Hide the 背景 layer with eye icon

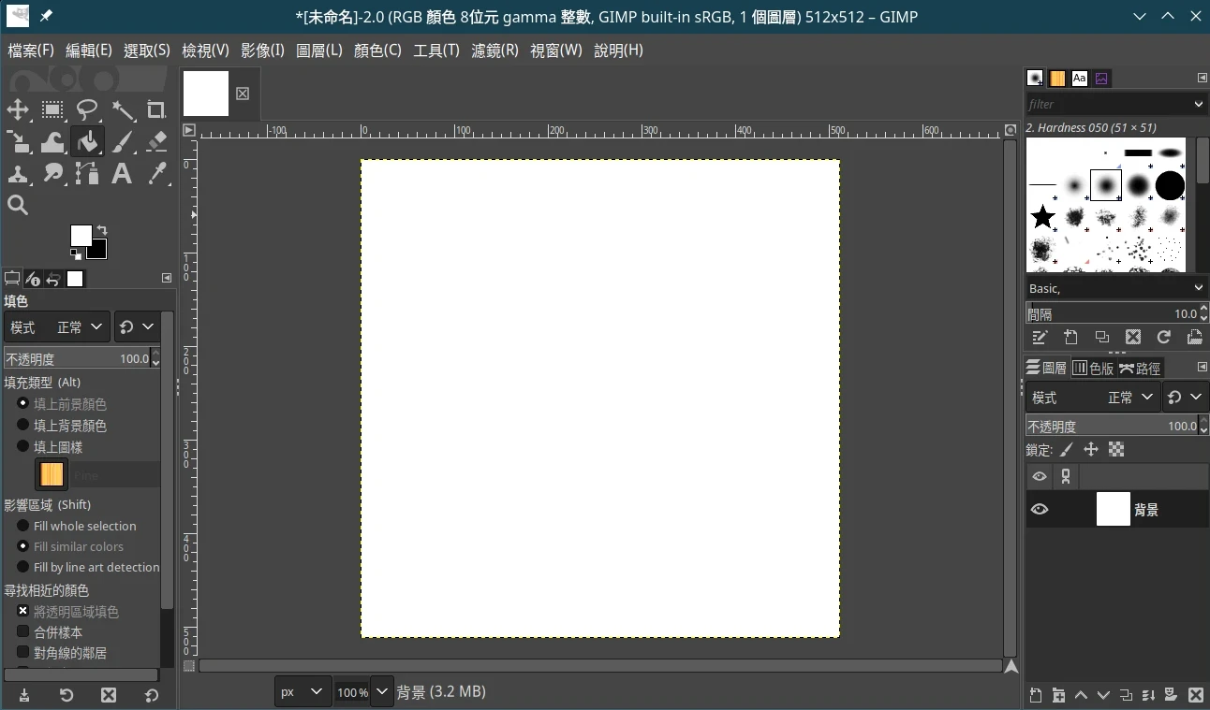[1040, 510]
